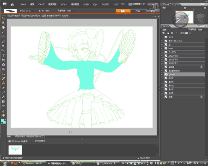The image size is (208, 166).
Task: Open the レイヤー menu
Action: pyautogui.click(x=64, y=4)
